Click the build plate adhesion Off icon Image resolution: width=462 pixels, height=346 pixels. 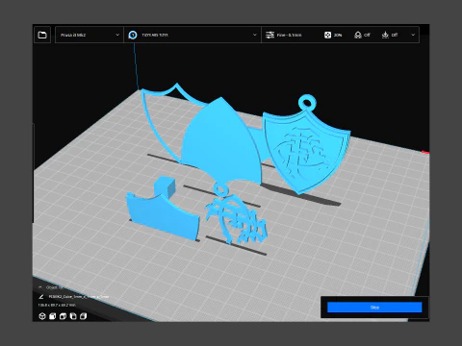pyautogui.click(x=385, y=35)
